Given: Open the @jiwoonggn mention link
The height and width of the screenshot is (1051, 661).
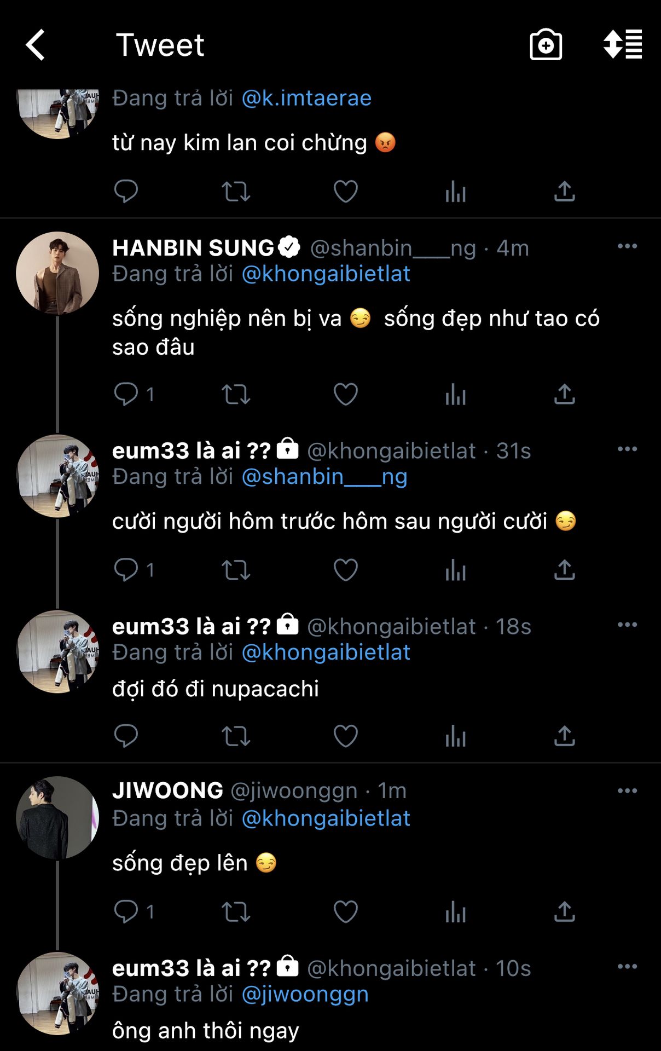Looking at the screenshot, I should coord(305,994).
